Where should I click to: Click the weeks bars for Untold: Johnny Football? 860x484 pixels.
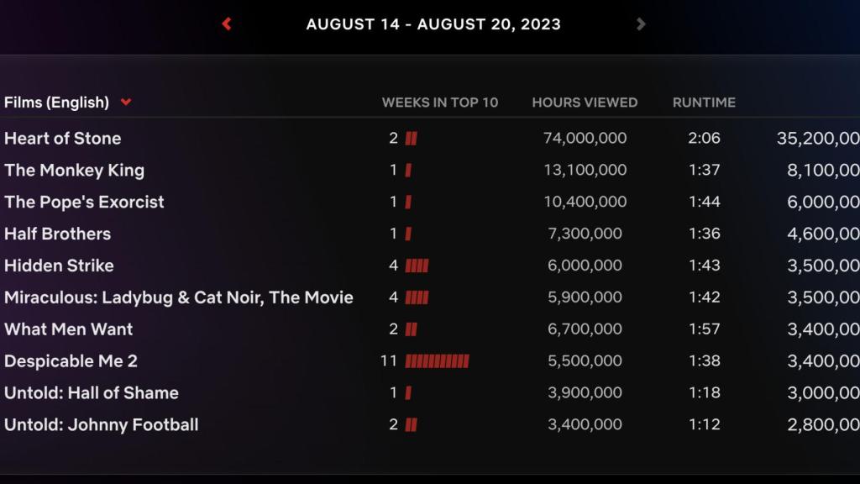coord(411,424)
